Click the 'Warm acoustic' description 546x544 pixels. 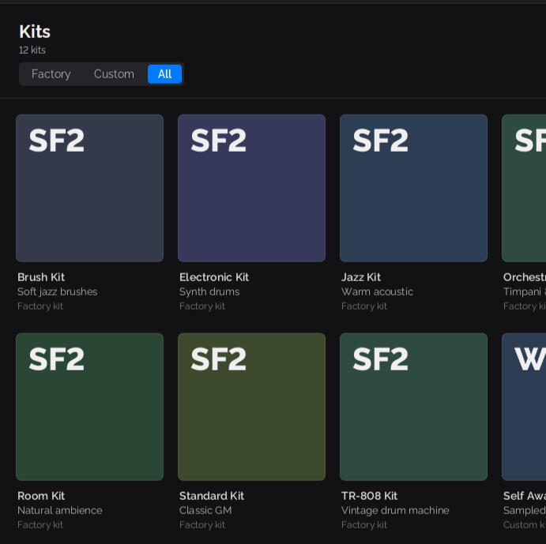[377, 291]
